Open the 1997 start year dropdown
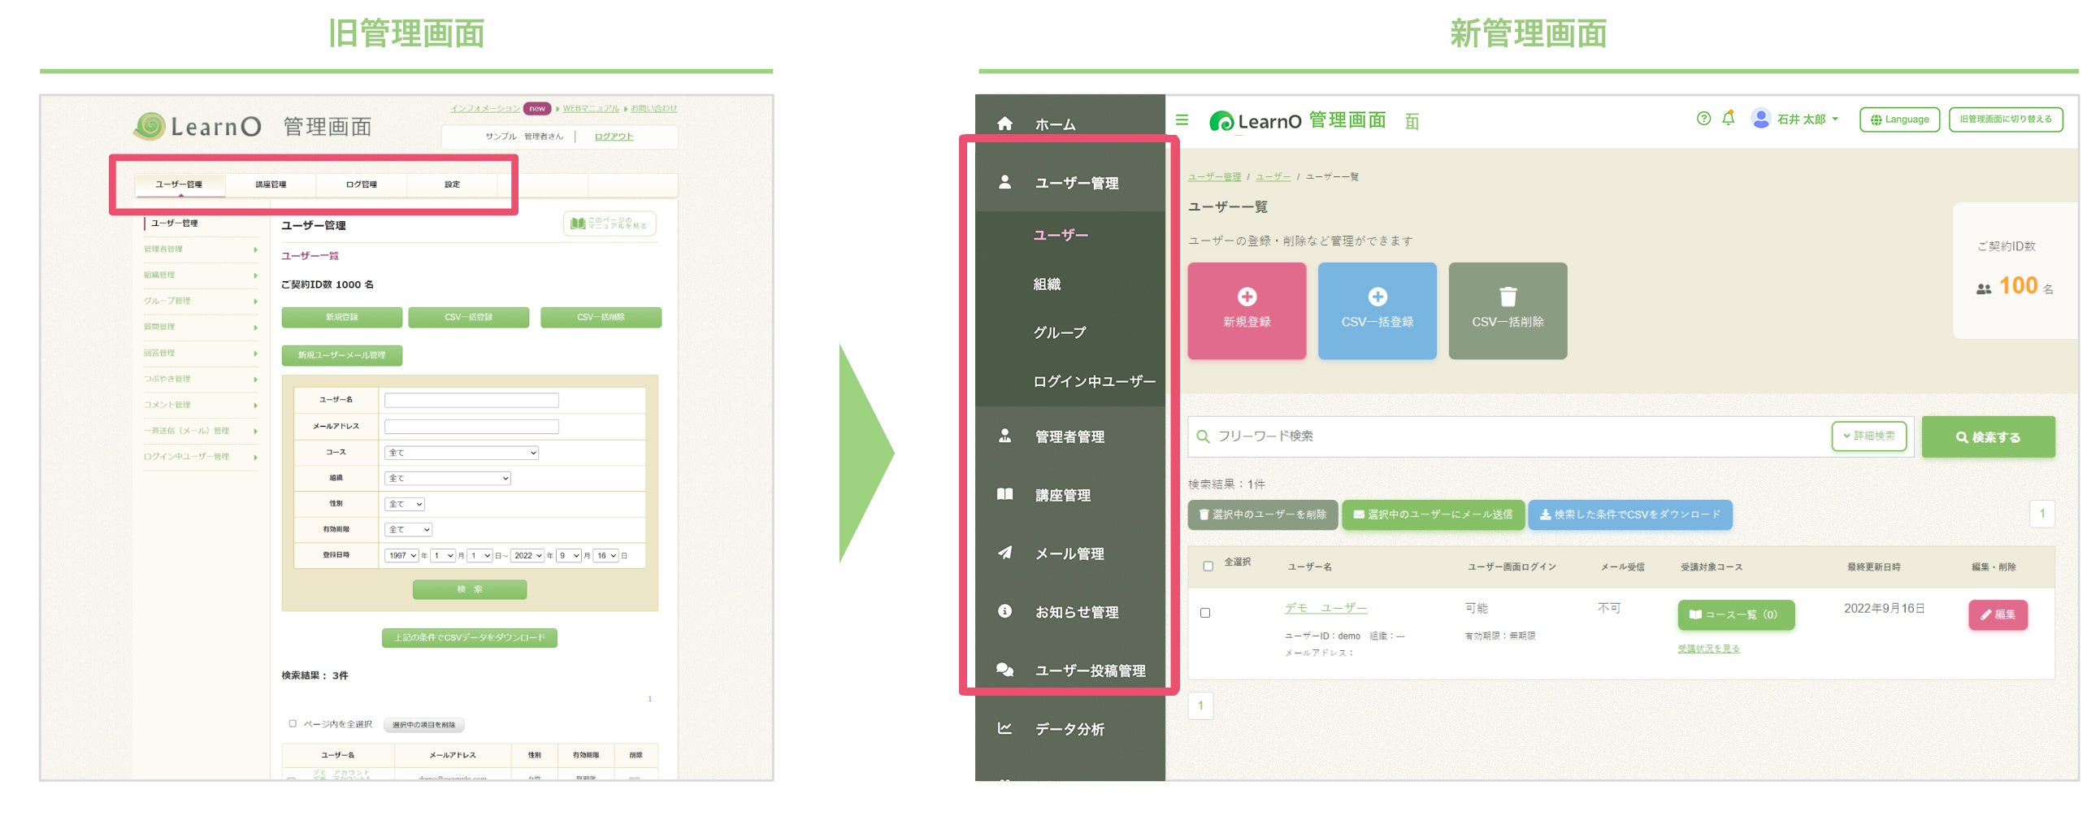Image resolution: width=2100 pixels, height=816 pixels. point(402,556)
